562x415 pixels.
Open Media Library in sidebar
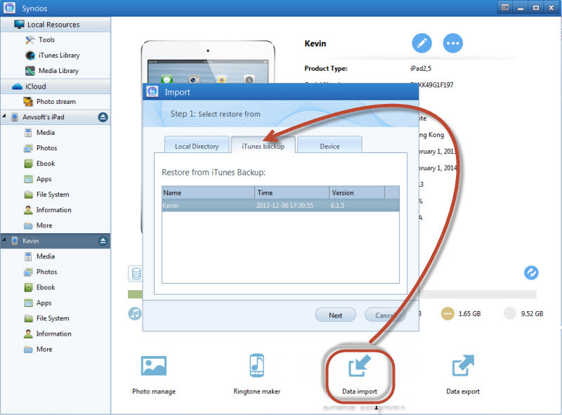(52, 71)
